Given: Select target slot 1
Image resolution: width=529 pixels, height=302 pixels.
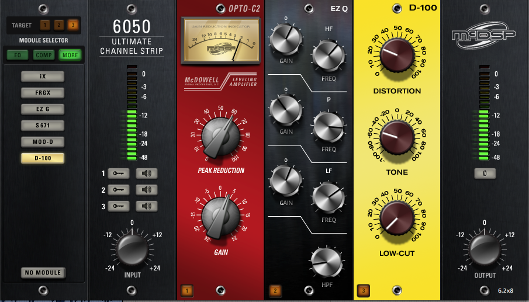Looking at the screenshot, I should tap(45, 25).
